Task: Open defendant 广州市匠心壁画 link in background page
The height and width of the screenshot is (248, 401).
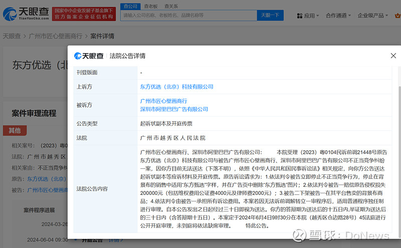Action: [48, 190]
